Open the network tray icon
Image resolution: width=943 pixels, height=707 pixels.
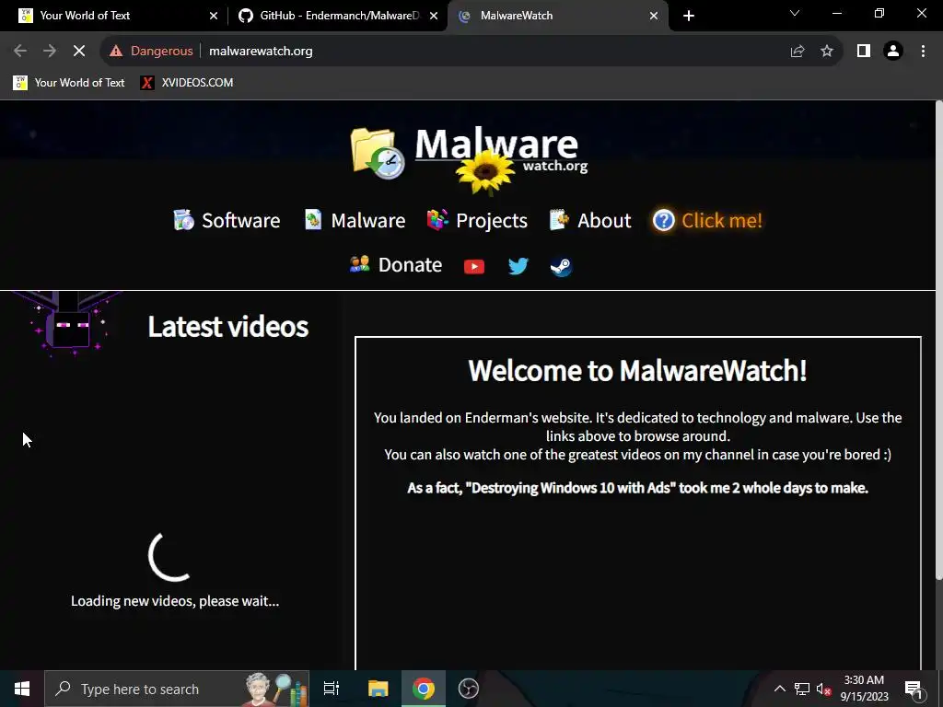click(801, 689)
